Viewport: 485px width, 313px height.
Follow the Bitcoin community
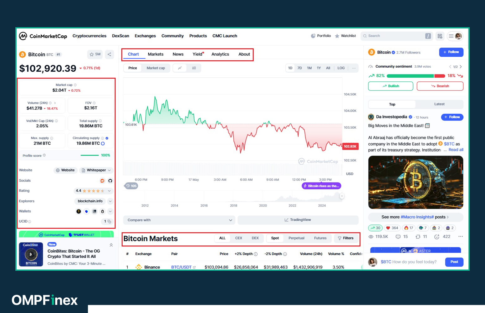(451, 52)
